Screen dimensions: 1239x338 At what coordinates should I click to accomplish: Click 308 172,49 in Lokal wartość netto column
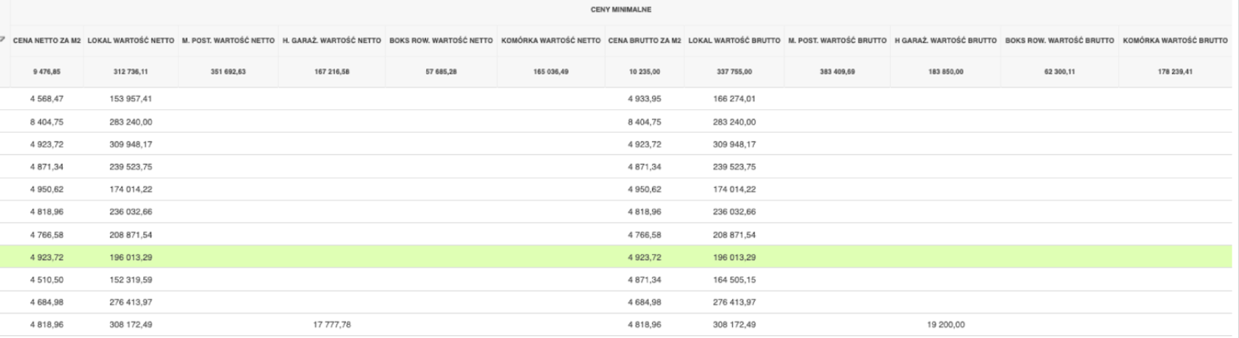point(131,325)
